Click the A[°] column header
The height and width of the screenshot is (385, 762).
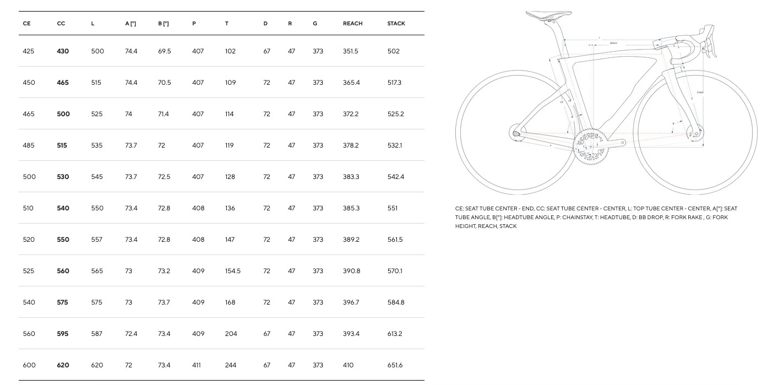click(x=130, y=24)
